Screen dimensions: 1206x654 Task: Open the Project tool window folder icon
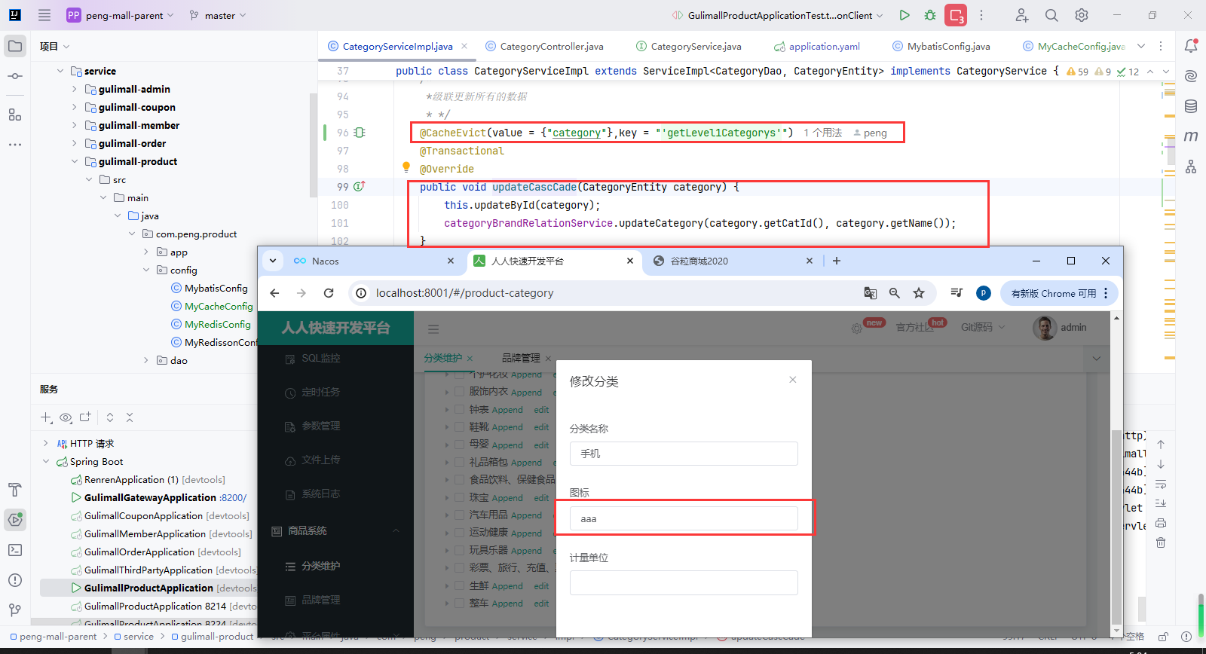[15, 46]
